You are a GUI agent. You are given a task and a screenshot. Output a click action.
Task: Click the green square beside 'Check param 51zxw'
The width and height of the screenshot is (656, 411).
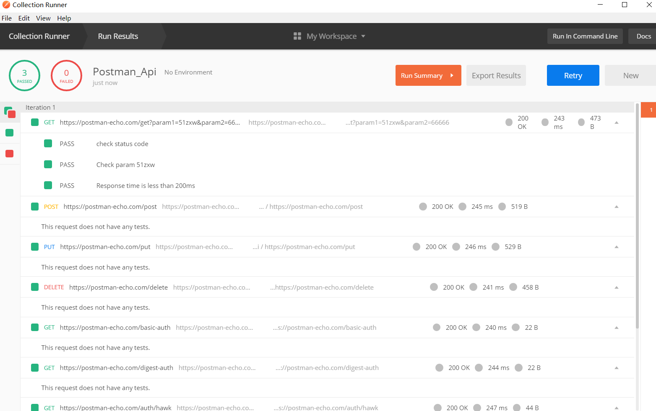48,164
